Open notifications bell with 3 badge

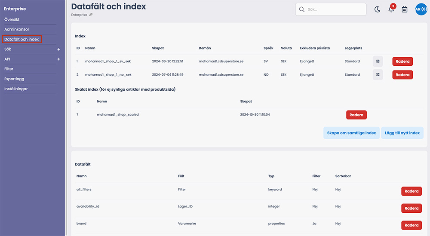point(391,9)
